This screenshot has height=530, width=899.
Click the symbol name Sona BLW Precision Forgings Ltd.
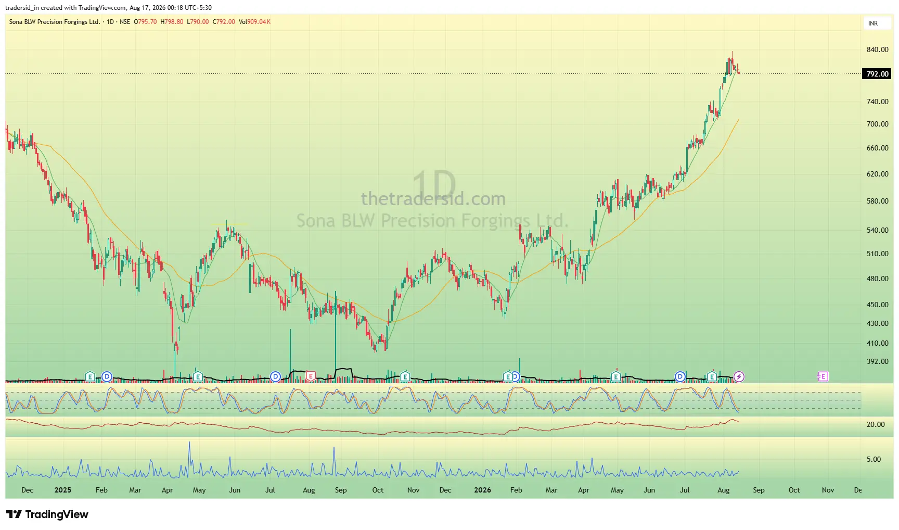[x=55, y=22]
